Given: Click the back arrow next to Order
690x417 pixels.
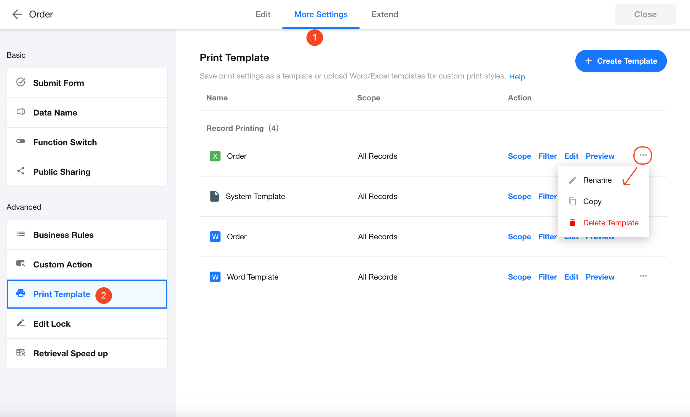Looking at the screenshot, I should click(17, 14).
